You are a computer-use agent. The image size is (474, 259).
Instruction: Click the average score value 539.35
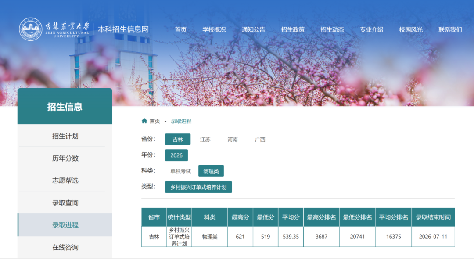coord(291,237)
